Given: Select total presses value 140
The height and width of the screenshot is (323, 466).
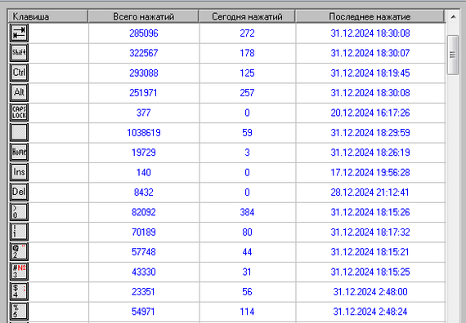Looking at the screenshot, I should (x=144, y=172).
